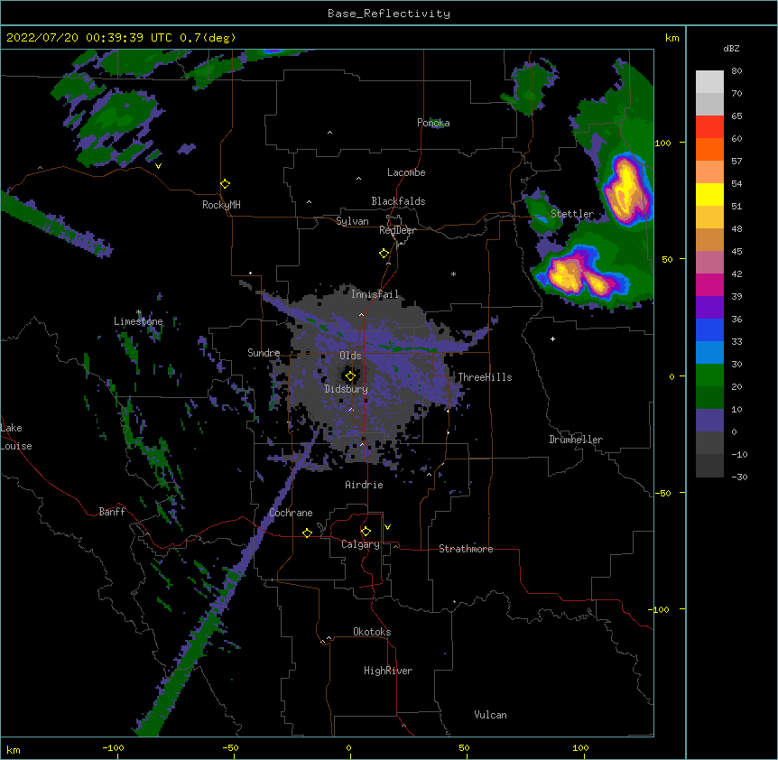778x760 pixels.
Task: Click the Innisfail town label
Action: [x=375, y=294]
